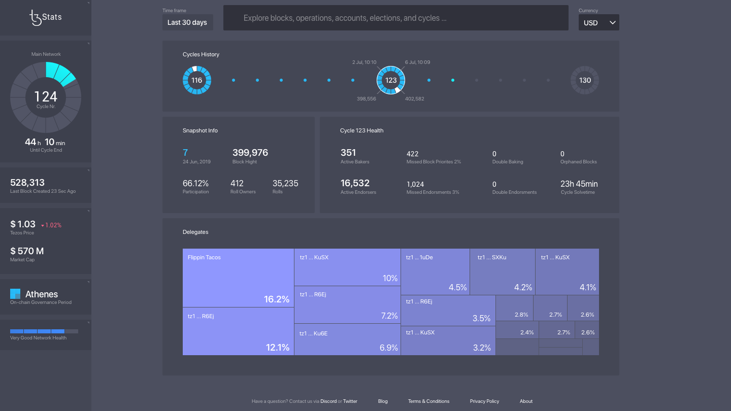This screenshot has height=411, width=731.
Task: Select the Flippin Tacos delegate block
Action: [238, 278]
